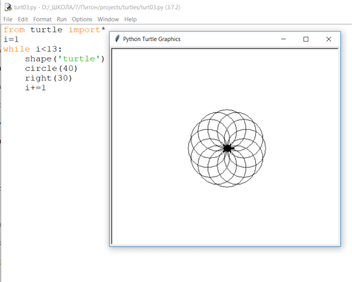The height and width of the screenshot is (282, 352).
Task: Click the feather icon of Python Turtle Graphics
Action: click(117, 39)
